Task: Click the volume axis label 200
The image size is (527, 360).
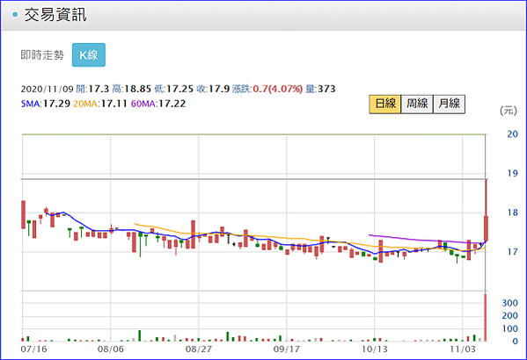Action: pos(510,316)
